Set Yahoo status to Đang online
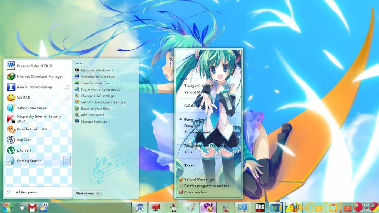Screen dimensions: 379x213 [x=194, y=120]
